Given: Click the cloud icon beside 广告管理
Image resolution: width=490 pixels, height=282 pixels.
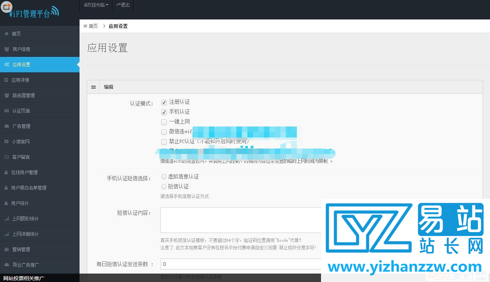Looking at the screenshot, I should [x=7, y=126].
